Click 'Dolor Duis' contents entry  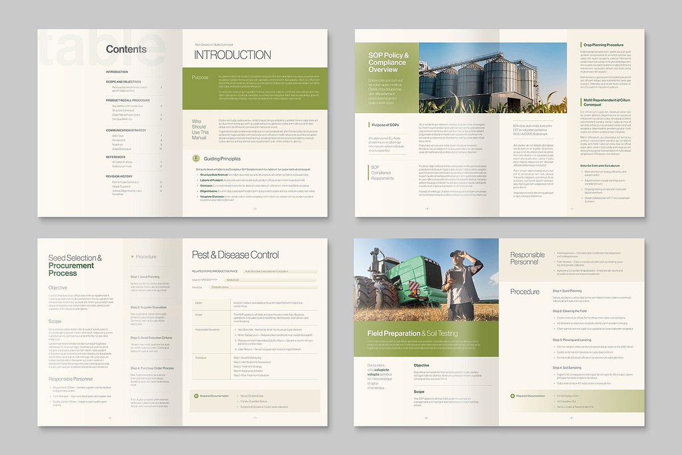click(x=118, y=136)
